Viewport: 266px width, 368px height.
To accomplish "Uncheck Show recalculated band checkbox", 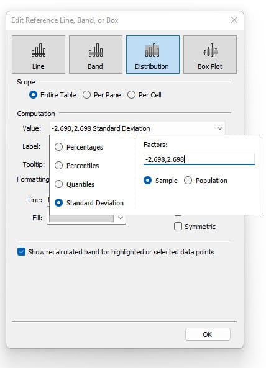I will point(21,252).
